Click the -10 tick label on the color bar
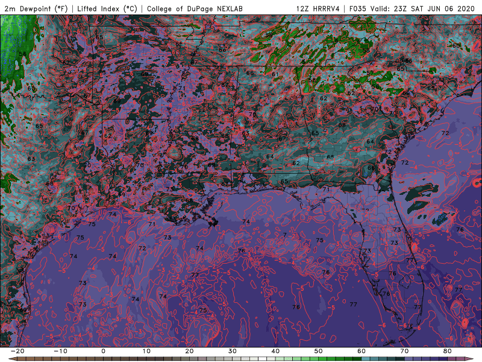Image resolution: width=482 pixels, height=362 pixels. tap(60, 351)
